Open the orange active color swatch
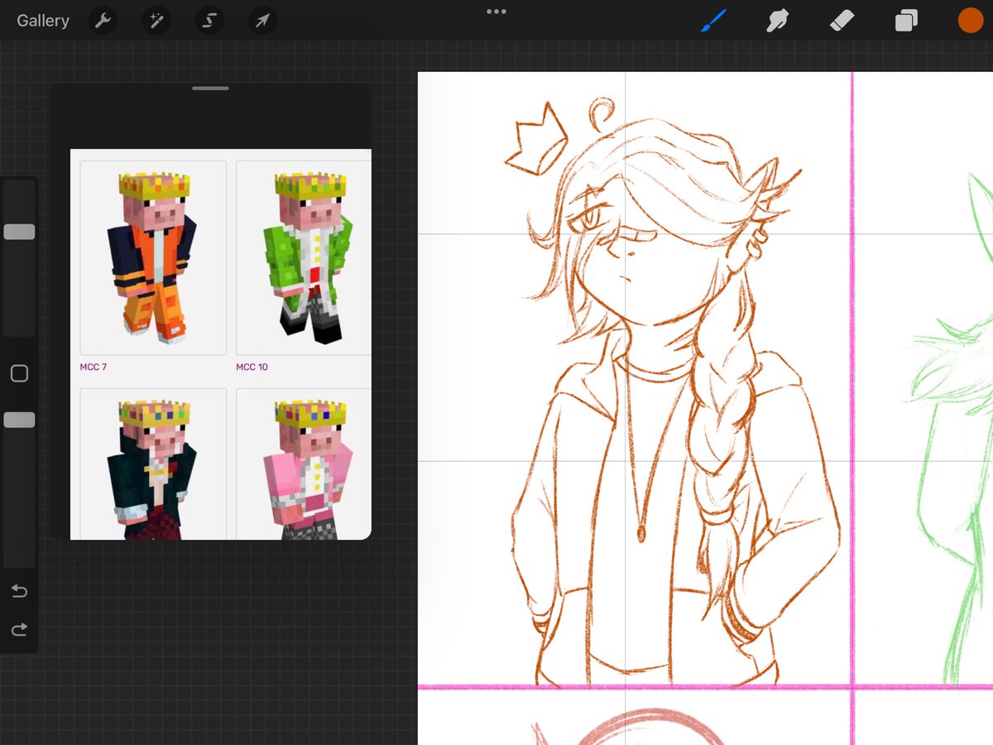The height and width of the screenshot is (745, 993). 971,21
